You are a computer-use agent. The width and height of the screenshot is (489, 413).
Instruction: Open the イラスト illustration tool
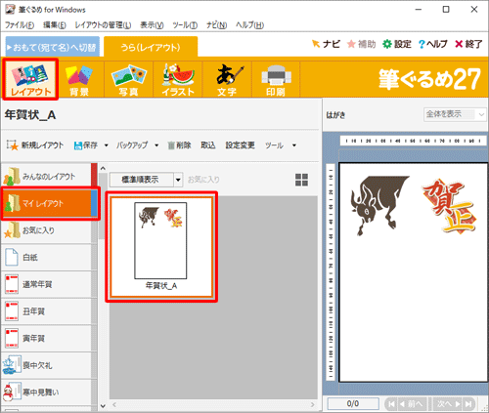click(x=178, y=80)
